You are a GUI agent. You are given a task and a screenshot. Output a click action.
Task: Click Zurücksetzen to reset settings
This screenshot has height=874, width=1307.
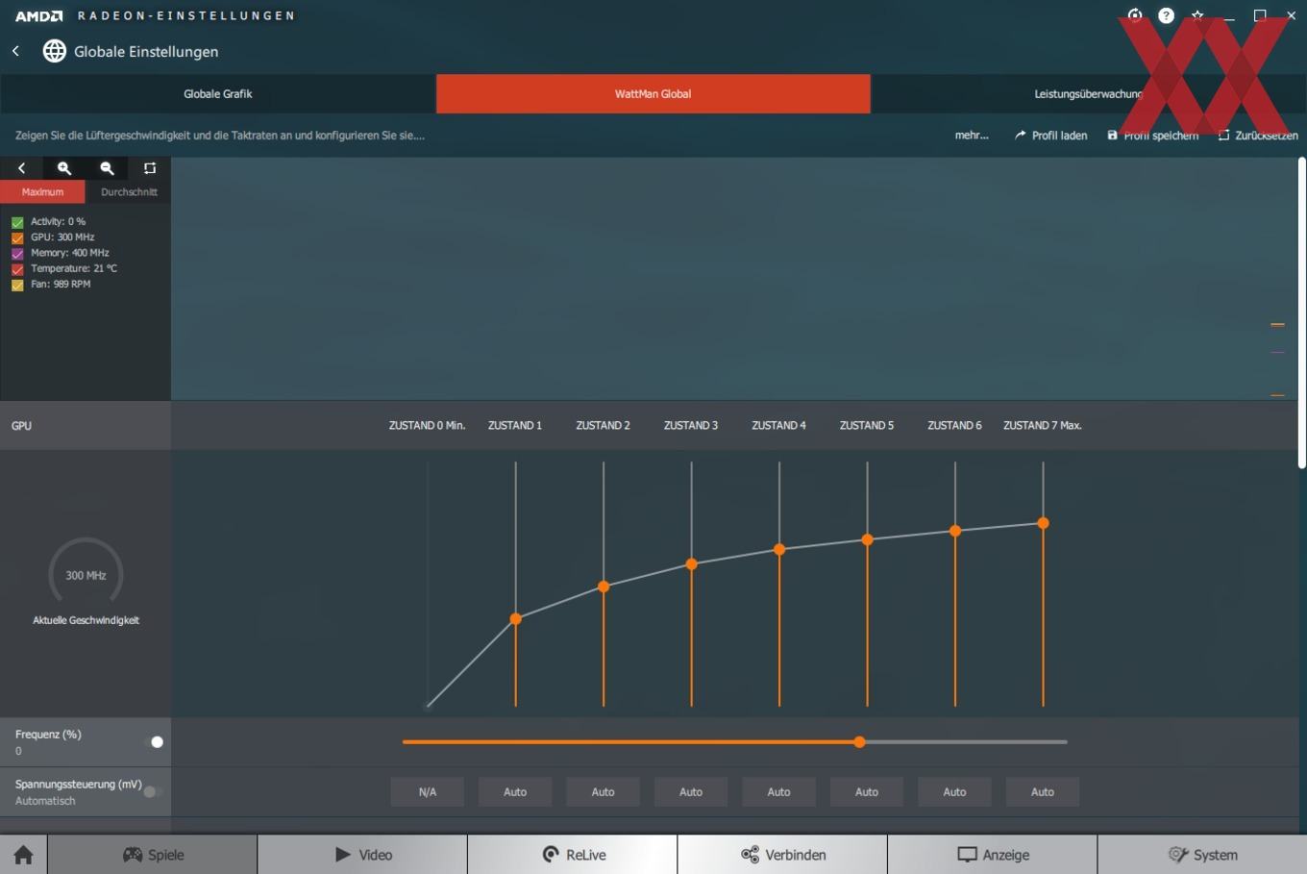tap(1258, 136)
